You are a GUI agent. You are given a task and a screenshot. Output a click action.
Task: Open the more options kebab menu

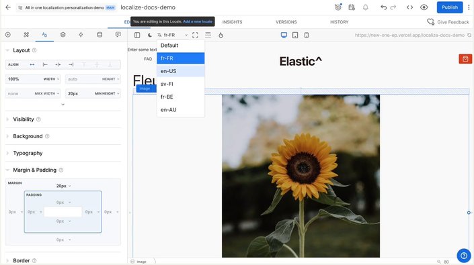[x=469, y=7]
